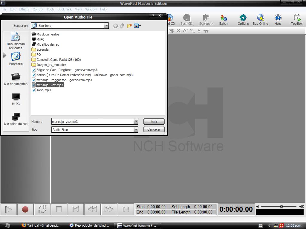Expand the Buscar en folder dropdown

(106, 26)
